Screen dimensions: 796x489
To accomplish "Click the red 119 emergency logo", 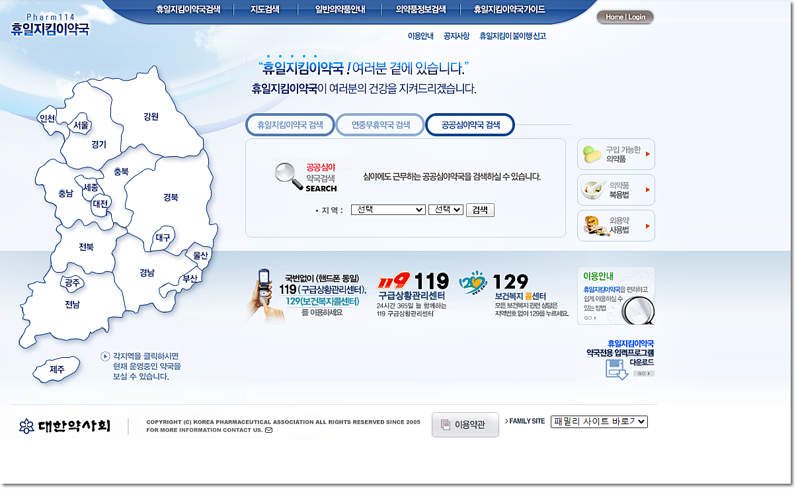I will 392,281.
